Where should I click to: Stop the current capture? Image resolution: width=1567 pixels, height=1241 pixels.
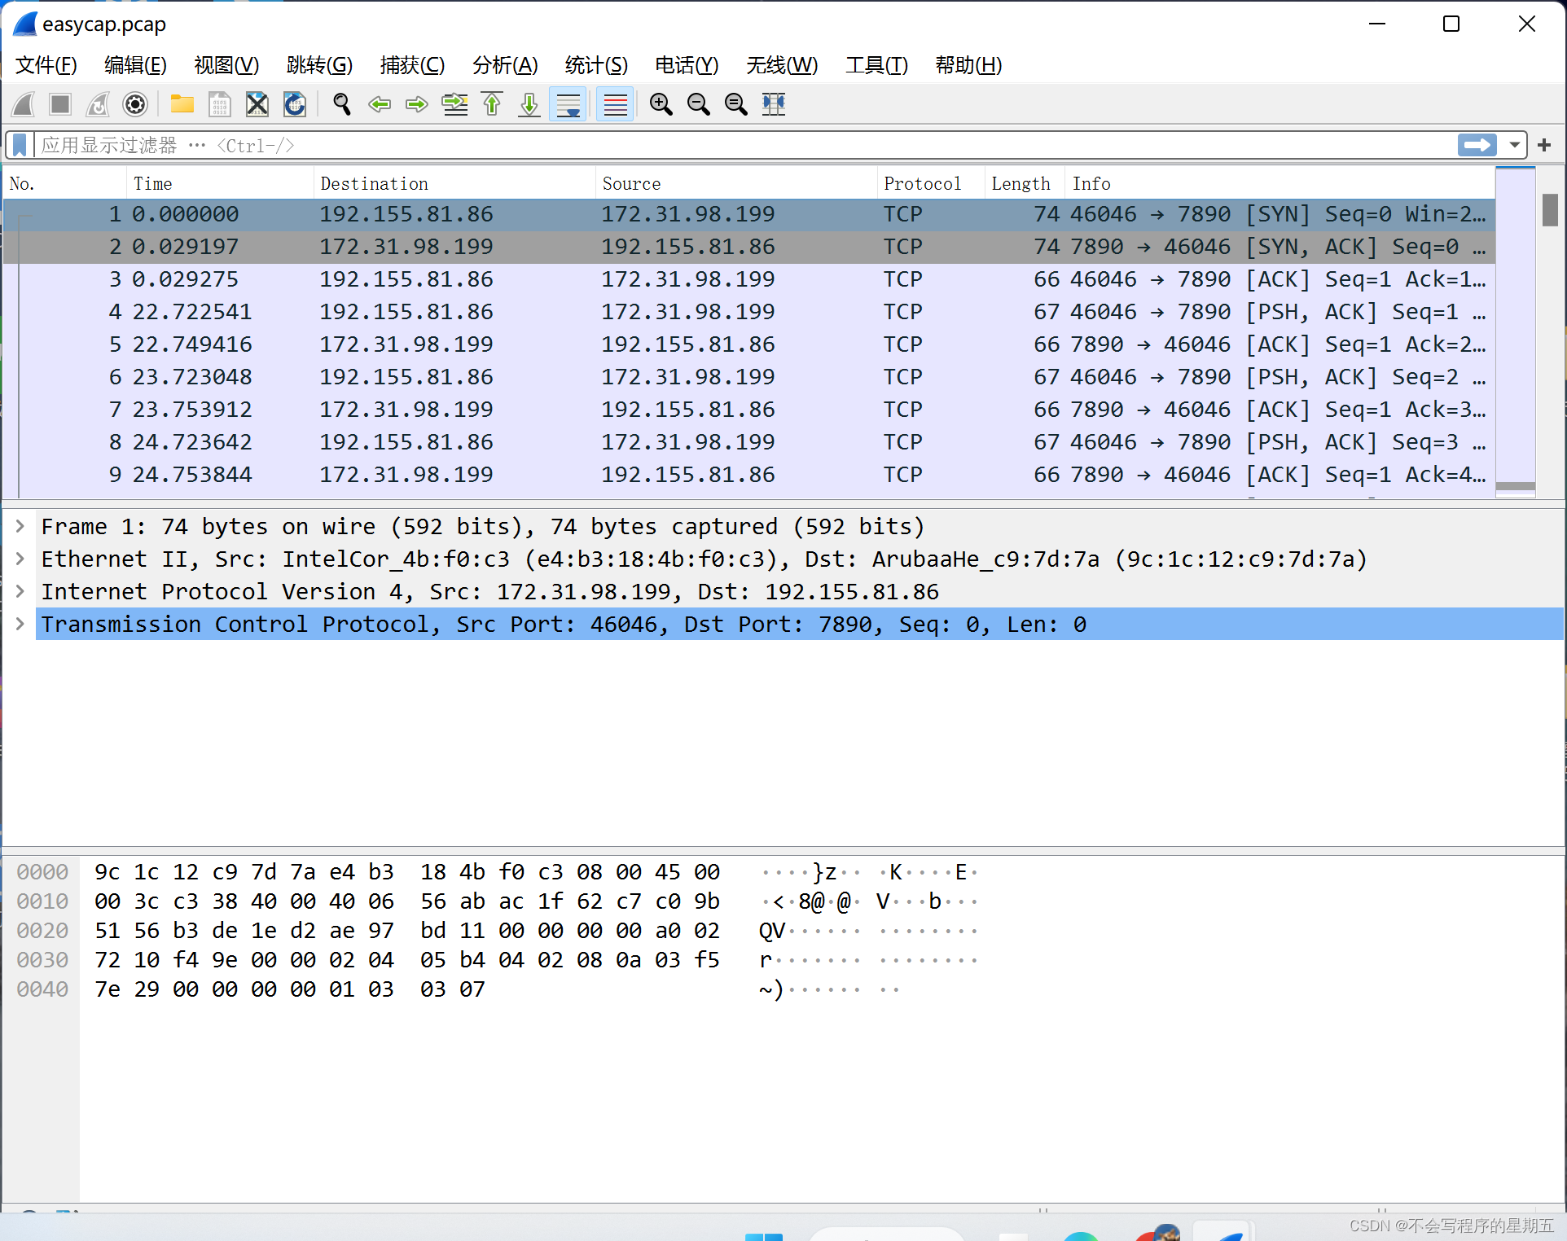[x=60, y=104]
